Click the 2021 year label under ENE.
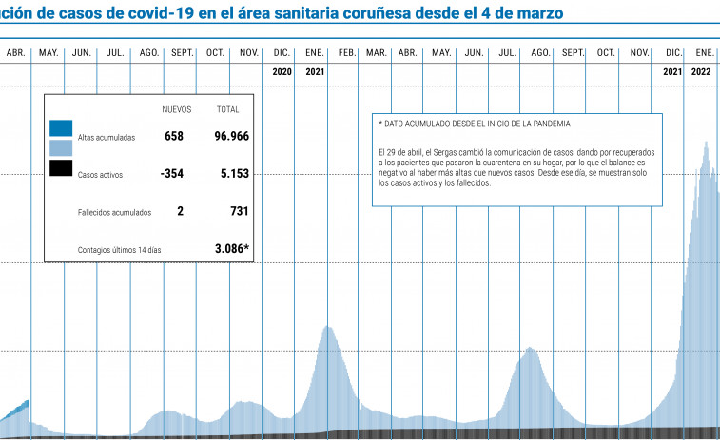The height and width of the screenshot is (440, 720). (315, 72)
